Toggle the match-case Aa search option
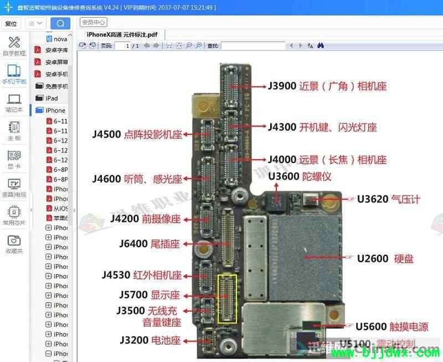 coord(310,46)
